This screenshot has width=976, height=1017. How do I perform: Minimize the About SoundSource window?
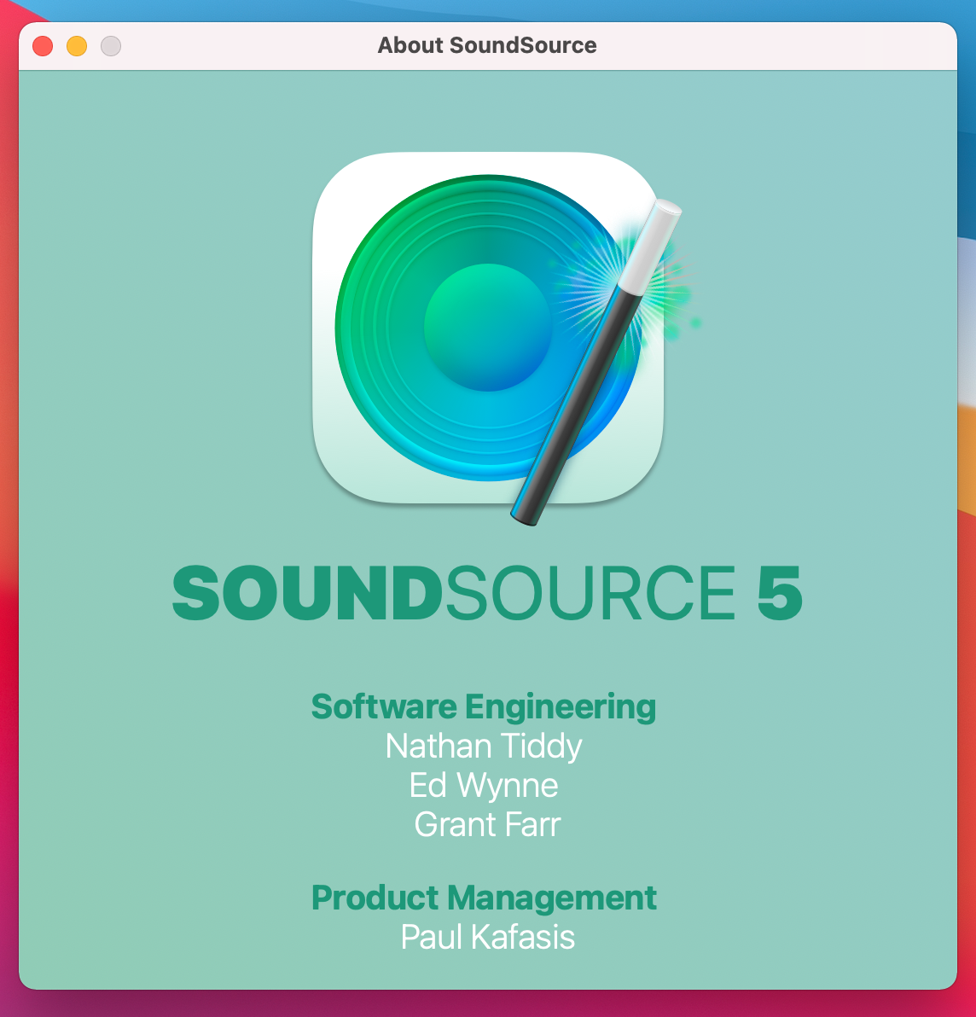77,46
